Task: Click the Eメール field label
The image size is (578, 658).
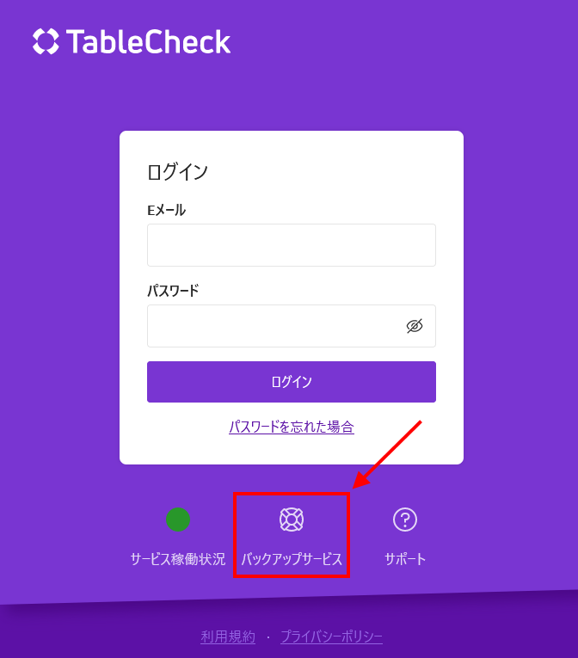Action: (x=166, y=210)
